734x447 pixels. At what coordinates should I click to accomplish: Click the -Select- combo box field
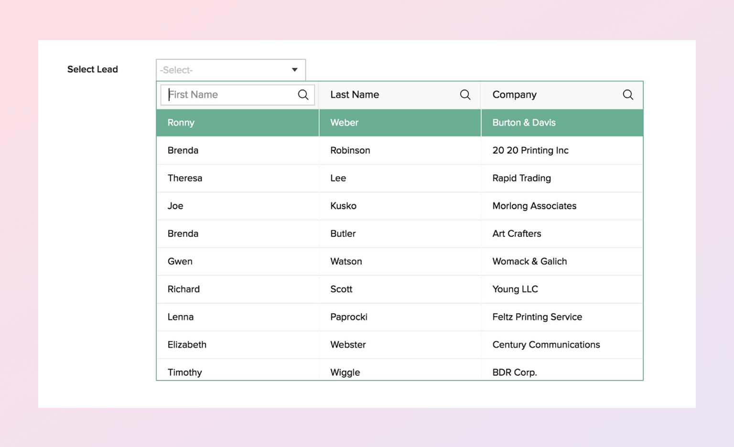(x=224, y=70)
